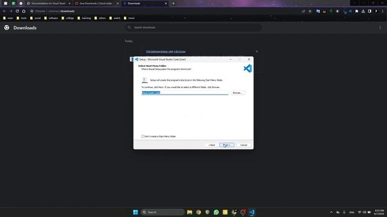Tick the Don't create a Start Menu folder checkbox
Screen dimensions: 387x217
tap(143, 136)
